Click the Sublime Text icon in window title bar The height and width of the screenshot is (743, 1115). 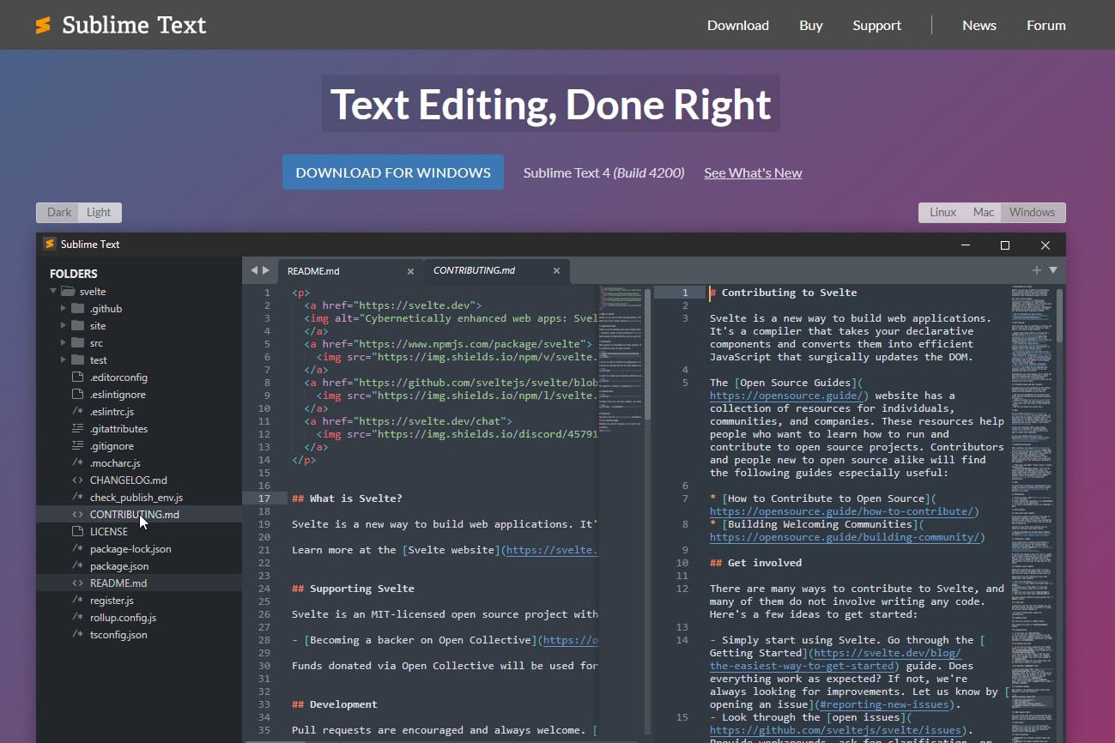tap(50, 244)
